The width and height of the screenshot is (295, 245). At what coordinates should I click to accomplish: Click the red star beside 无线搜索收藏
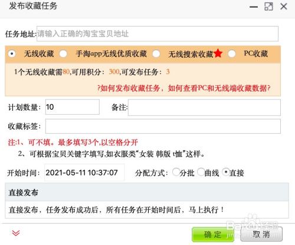point(218,54)
